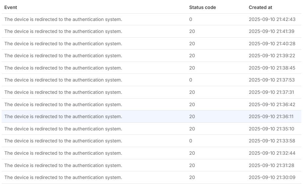
Task: Click the Status code column header
Action: pos(202,7)
